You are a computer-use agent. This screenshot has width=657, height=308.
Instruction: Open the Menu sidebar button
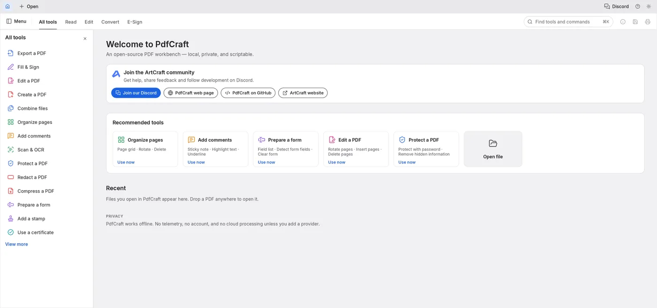pos(16,22)
